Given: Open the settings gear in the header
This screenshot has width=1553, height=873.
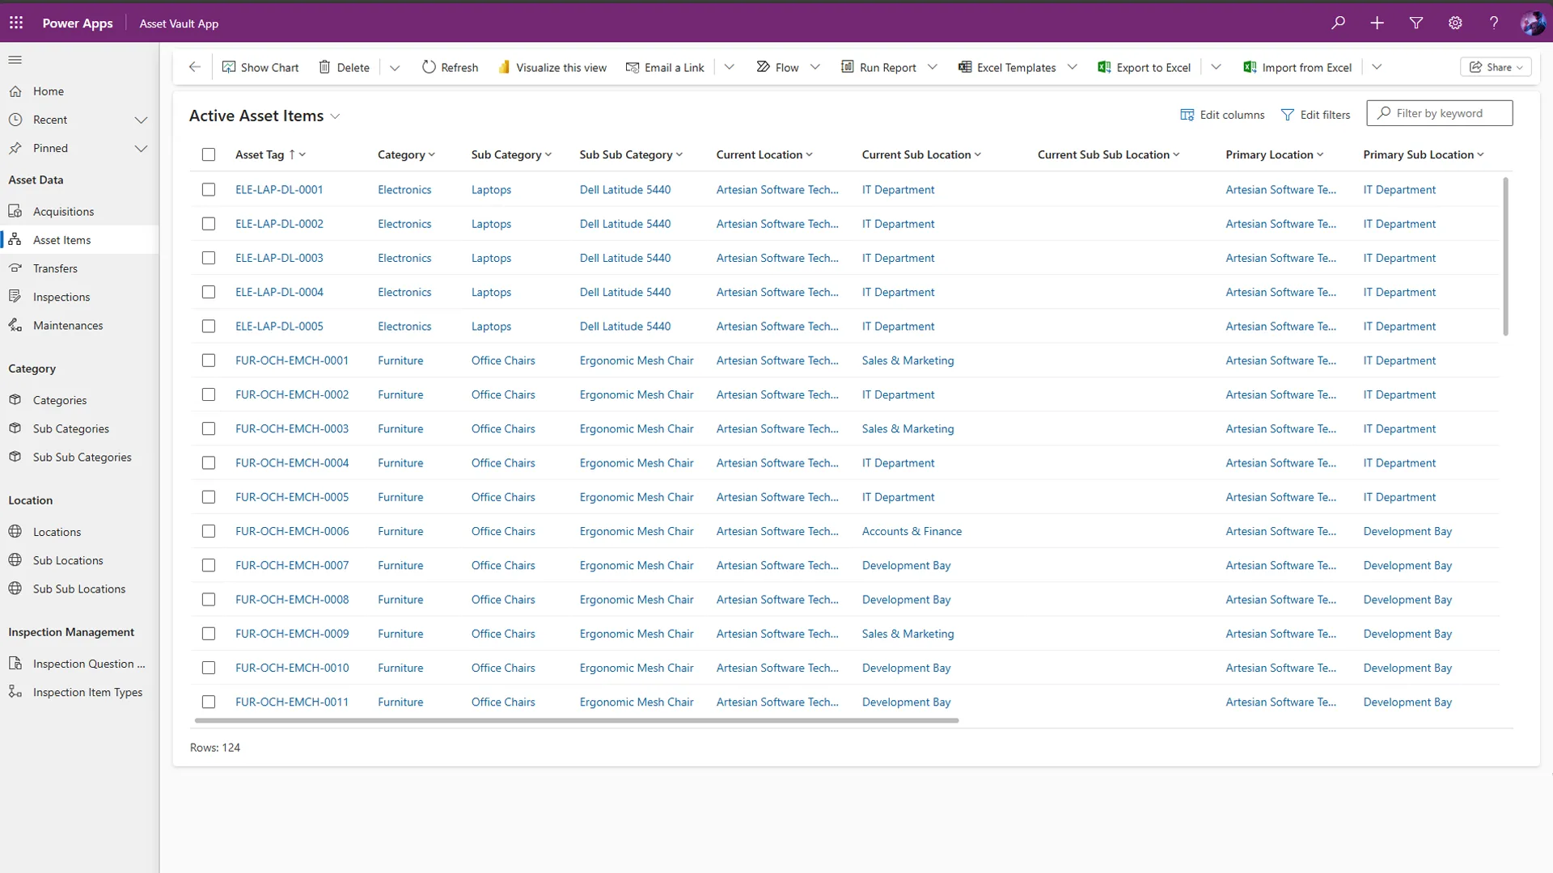Looking at the screenshot, I should point(1454,23).
